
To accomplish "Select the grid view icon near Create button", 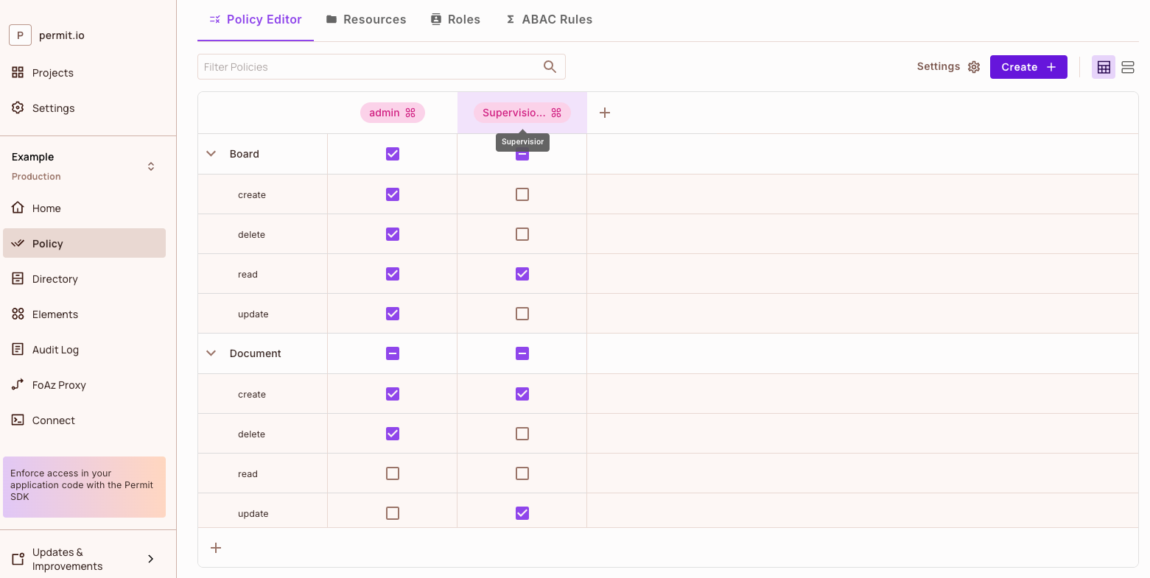I will [1103, 66].
